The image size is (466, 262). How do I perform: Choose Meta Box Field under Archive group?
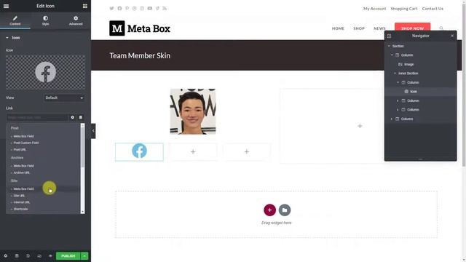coord(23,166)
